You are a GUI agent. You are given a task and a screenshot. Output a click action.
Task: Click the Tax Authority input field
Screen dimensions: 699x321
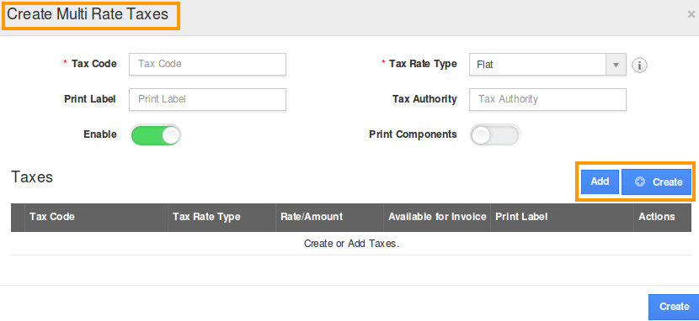pyautogui.click(x=547, y=99)
